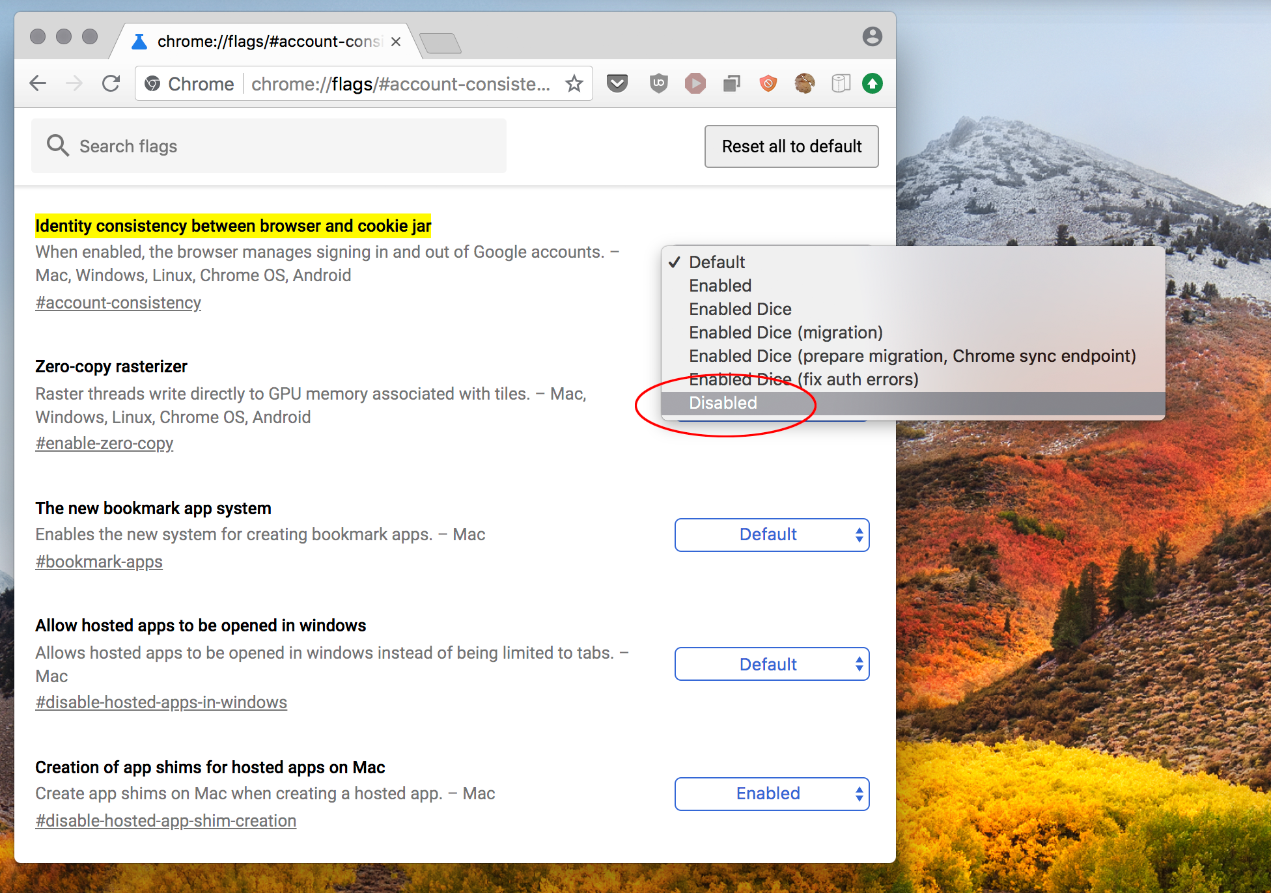Image resolution: width=1271 pixels, height=893 pixels.
Task: Click Allow hosted apps to be opened heading
Action: (201, 625)
